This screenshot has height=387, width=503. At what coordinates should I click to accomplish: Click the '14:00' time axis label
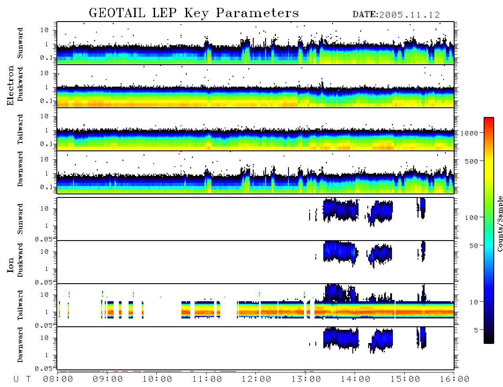tap(355, 379)
